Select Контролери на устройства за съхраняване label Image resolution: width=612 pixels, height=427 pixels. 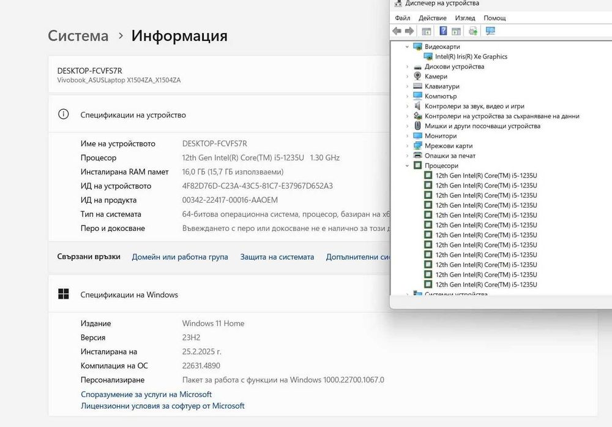click(502, 116)
